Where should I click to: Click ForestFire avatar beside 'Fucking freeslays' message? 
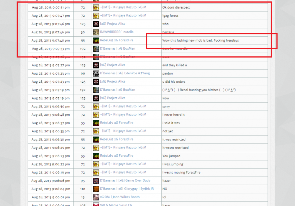point(96,40)
